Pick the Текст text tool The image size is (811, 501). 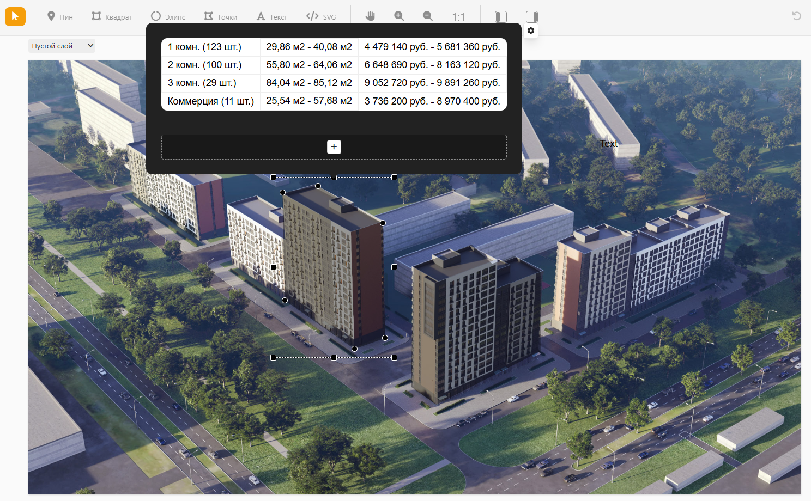tap(271, 16)
